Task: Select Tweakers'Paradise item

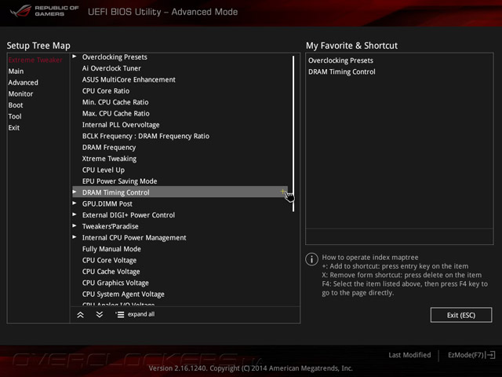Action: point(110,226)
